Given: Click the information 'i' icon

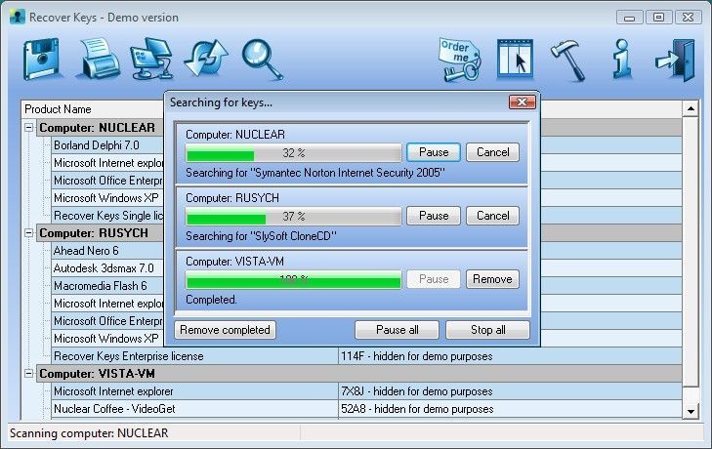Looking at the screenshot, I should 621,61.
